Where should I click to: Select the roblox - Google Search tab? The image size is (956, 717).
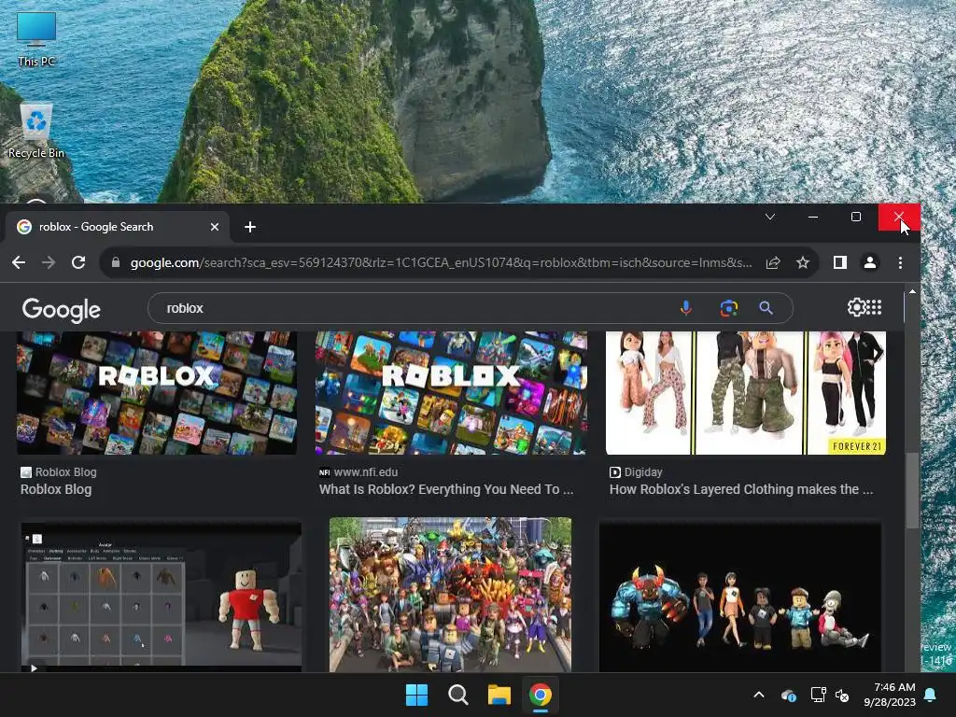117,227
